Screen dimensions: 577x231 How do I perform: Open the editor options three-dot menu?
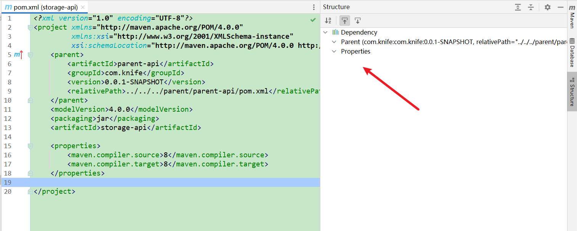(x=313, y=6)
